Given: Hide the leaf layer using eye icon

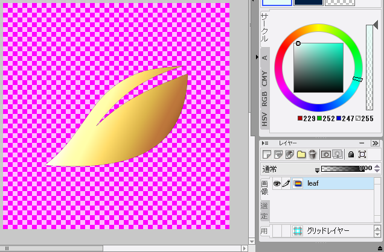Looking at the screenshot, I should [277, 183].
